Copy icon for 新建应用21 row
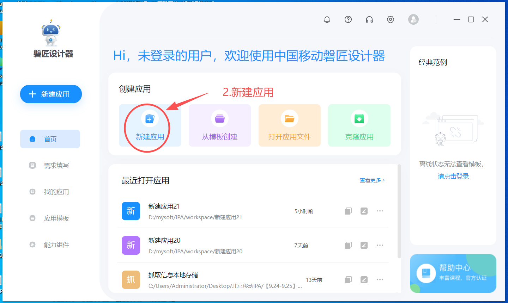Image resolution: width=508 pixels, height=303 pixels. (348, 211)
